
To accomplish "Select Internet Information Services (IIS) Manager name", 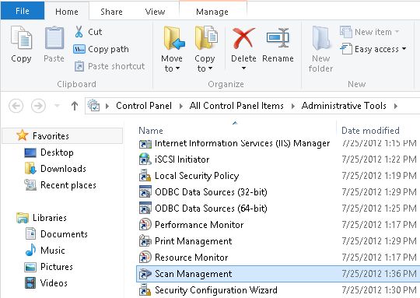I will point(243,143).
